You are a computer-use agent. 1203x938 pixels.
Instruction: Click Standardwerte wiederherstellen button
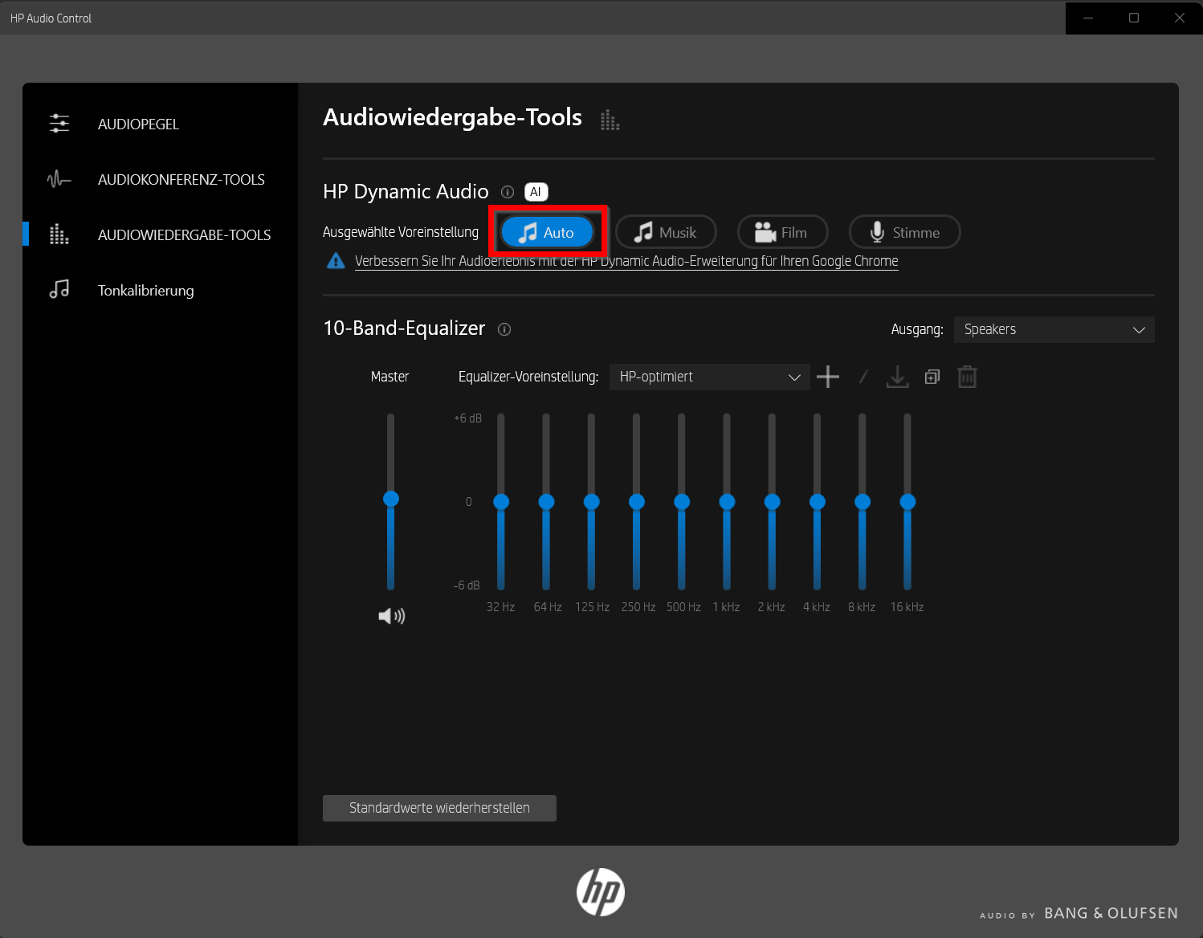coord(439,808)
